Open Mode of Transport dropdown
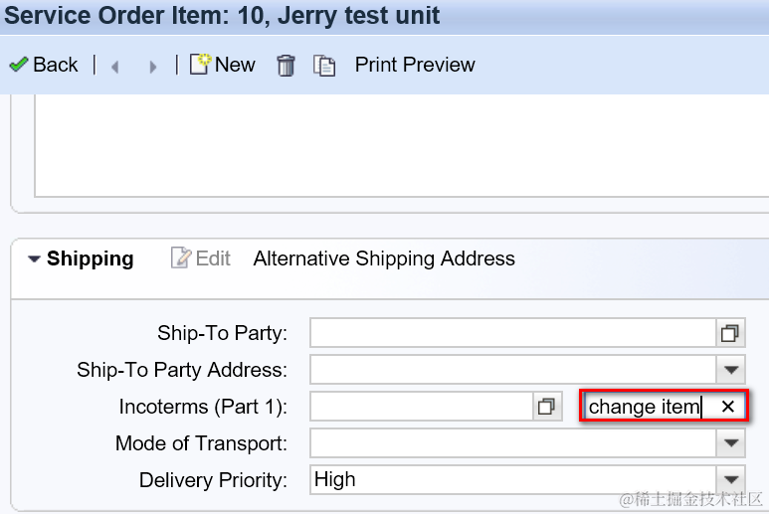 coord(731,443)
